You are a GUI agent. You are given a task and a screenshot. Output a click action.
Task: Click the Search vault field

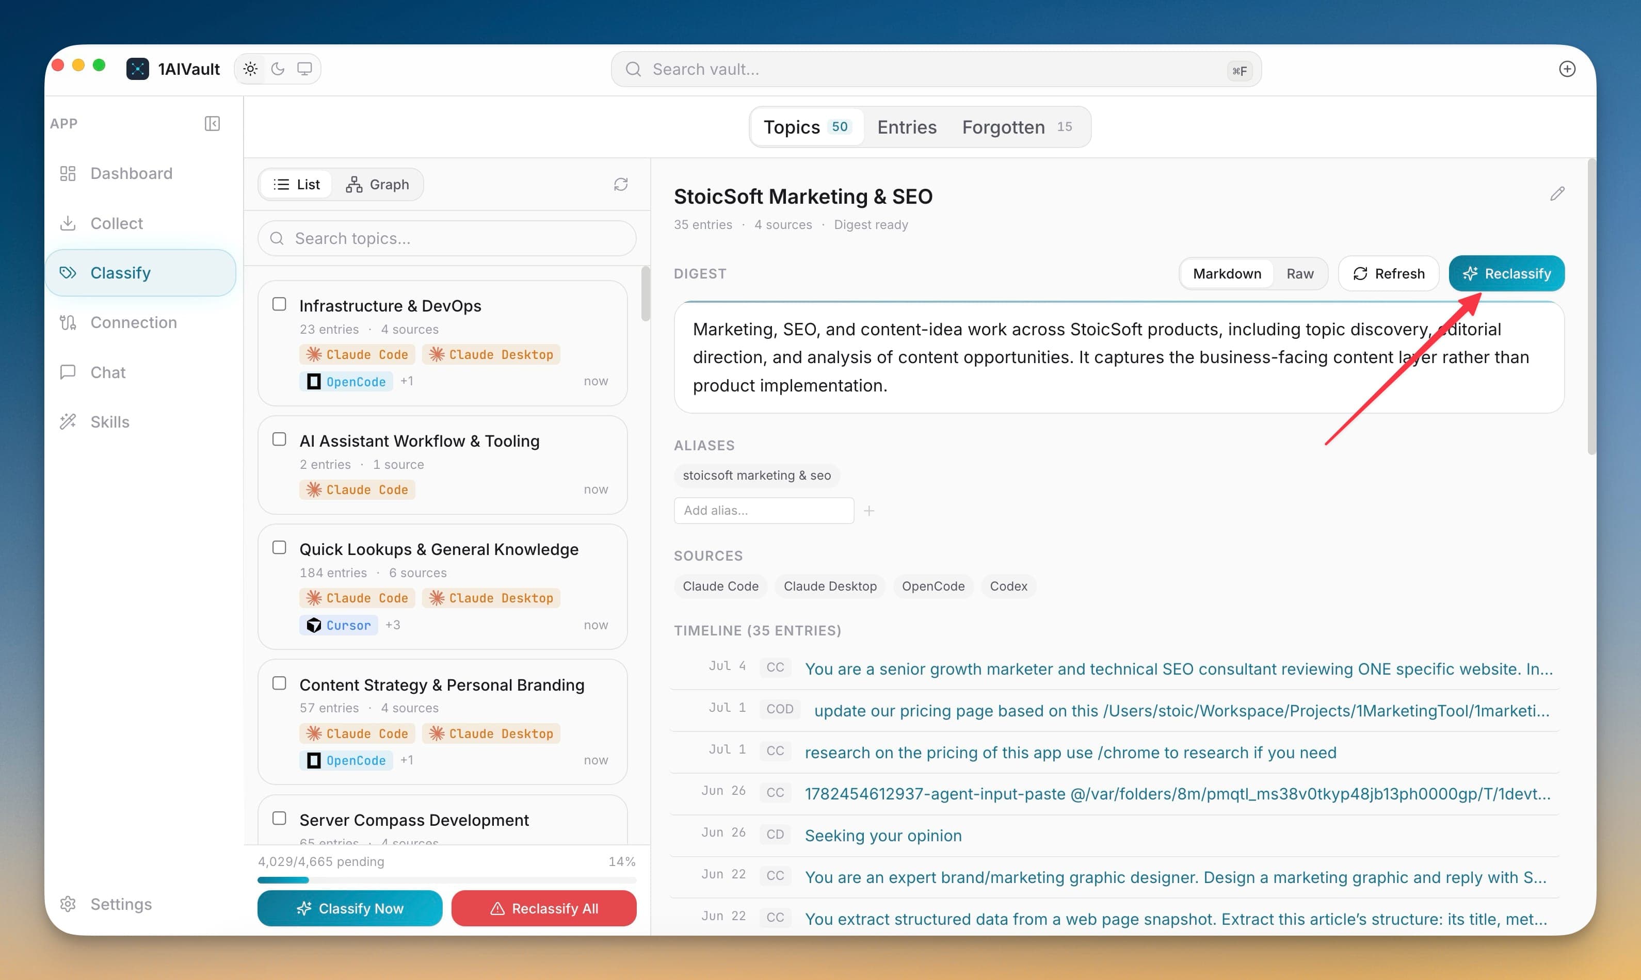pyautogui.click(x=936, y=69)
